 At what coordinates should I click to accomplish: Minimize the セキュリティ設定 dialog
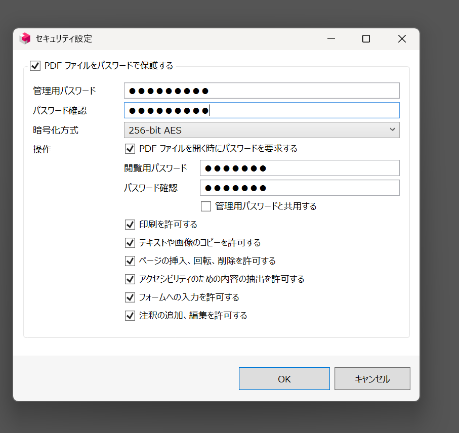(x=331, y=39)
